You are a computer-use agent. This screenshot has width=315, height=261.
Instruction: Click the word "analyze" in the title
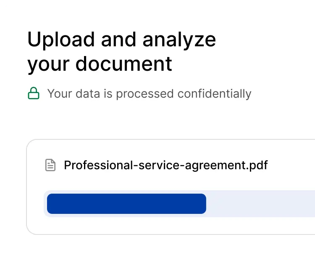pyautogui.click(x=179, y=40)
